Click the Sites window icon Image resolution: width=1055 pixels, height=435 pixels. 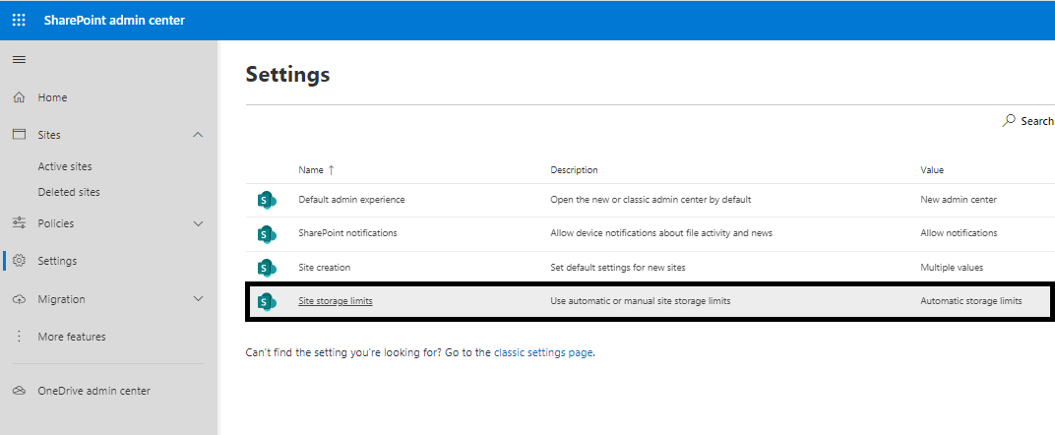point(20,135)
